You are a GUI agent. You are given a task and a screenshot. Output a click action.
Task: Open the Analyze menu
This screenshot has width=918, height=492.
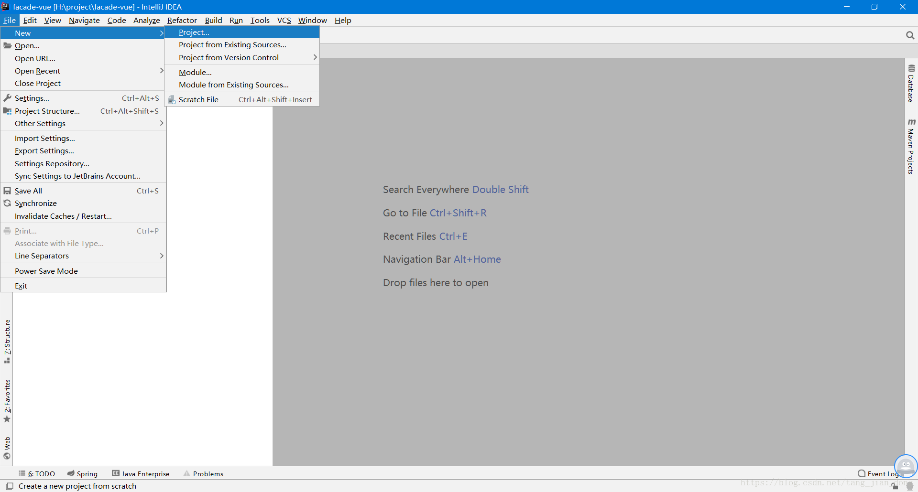(147, 20)
